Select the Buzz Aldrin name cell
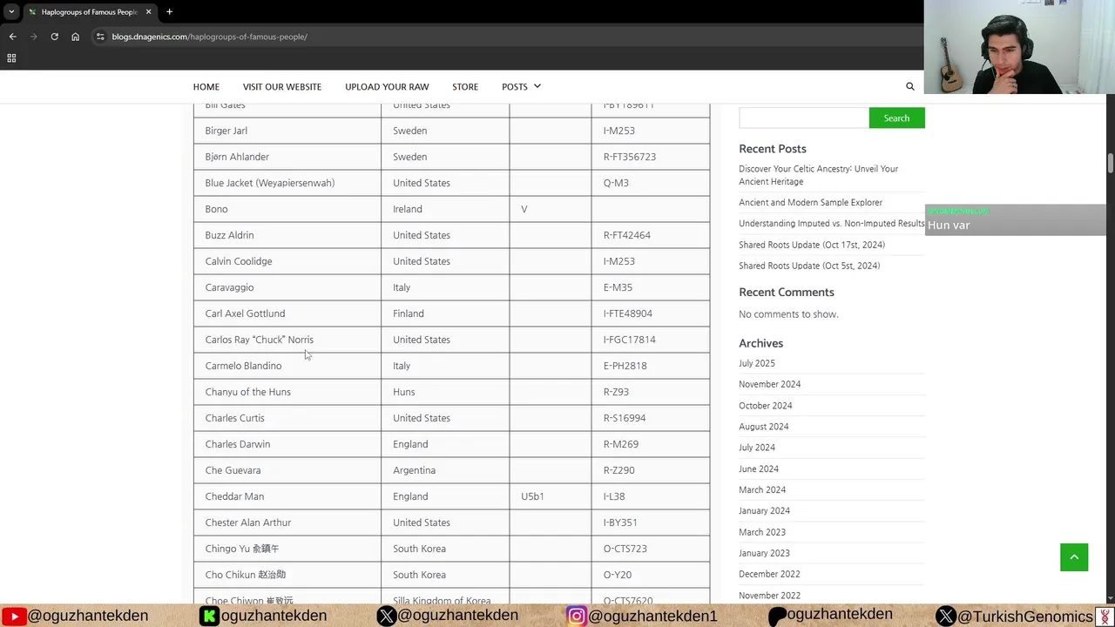 287,235
